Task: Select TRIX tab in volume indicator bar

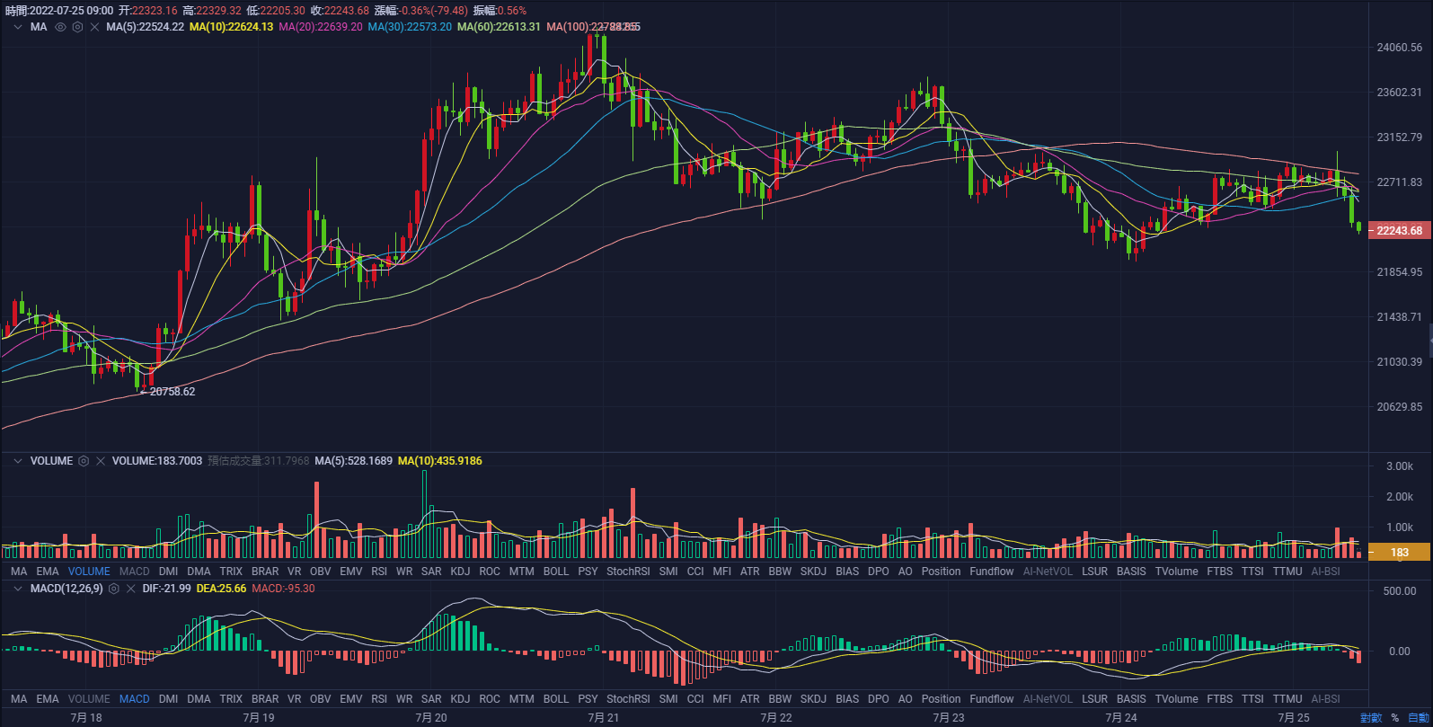Action: [x=231, y=572]
